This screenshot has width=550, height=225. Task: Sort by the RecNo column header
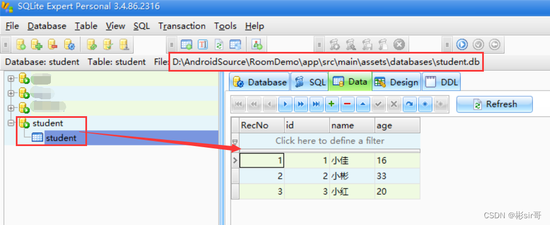click(x=262, y=125)
